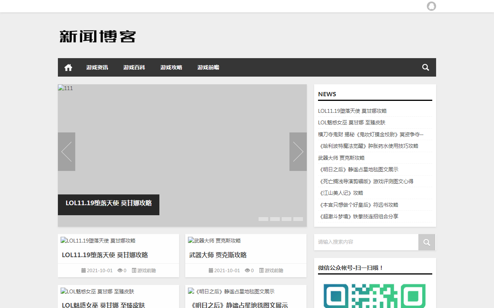Open card title 《明日之后》静谧占星地毯图文展示
494x308 pixels.
[239, 305]
